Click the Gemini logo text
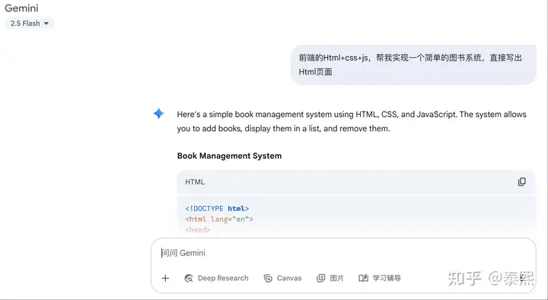The height and width of the screenshot is (300, 548). (x=21, y=8)
